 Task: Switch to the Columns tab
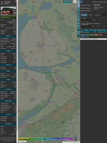click(97, 15)
